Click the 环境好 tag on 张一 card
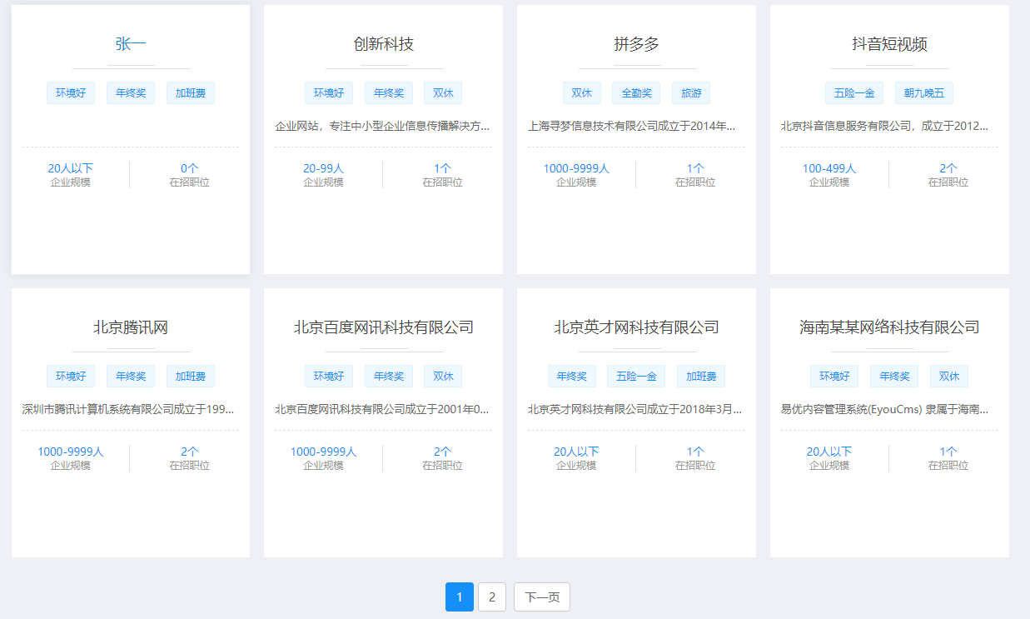Viewport: 1030px width, 619px height. [x=71, y=93]
